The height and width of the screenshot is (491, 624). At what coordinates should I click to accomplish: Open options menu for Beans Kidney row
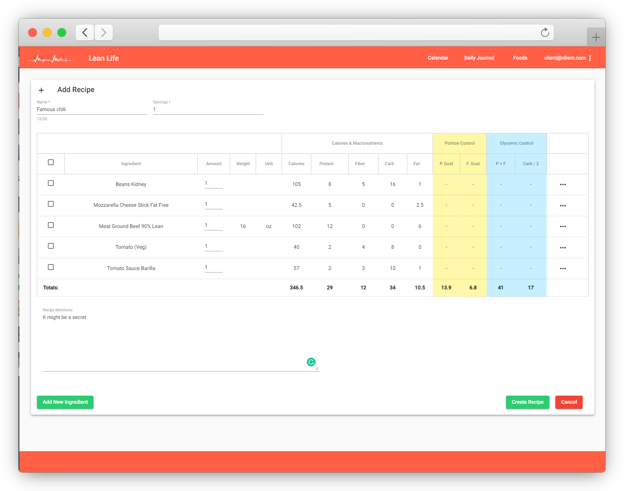pos(563,184)
